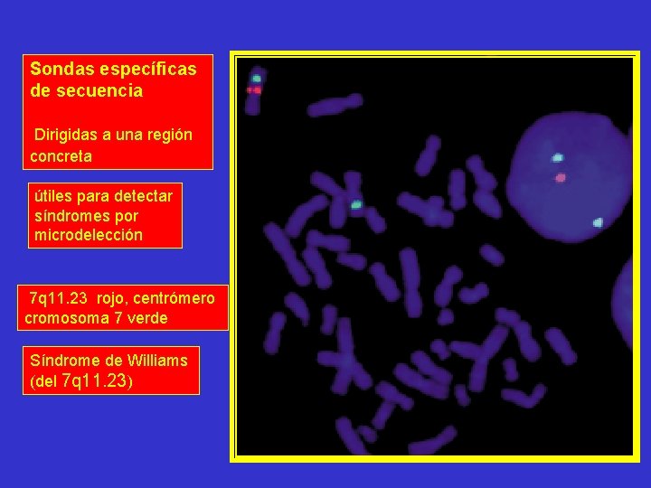Image resolution: width=651 pixels, height=488 pixels.
Task: Select the 'Síndrome de Williams (del 7q11.23)' box
Action: (111, 371)
